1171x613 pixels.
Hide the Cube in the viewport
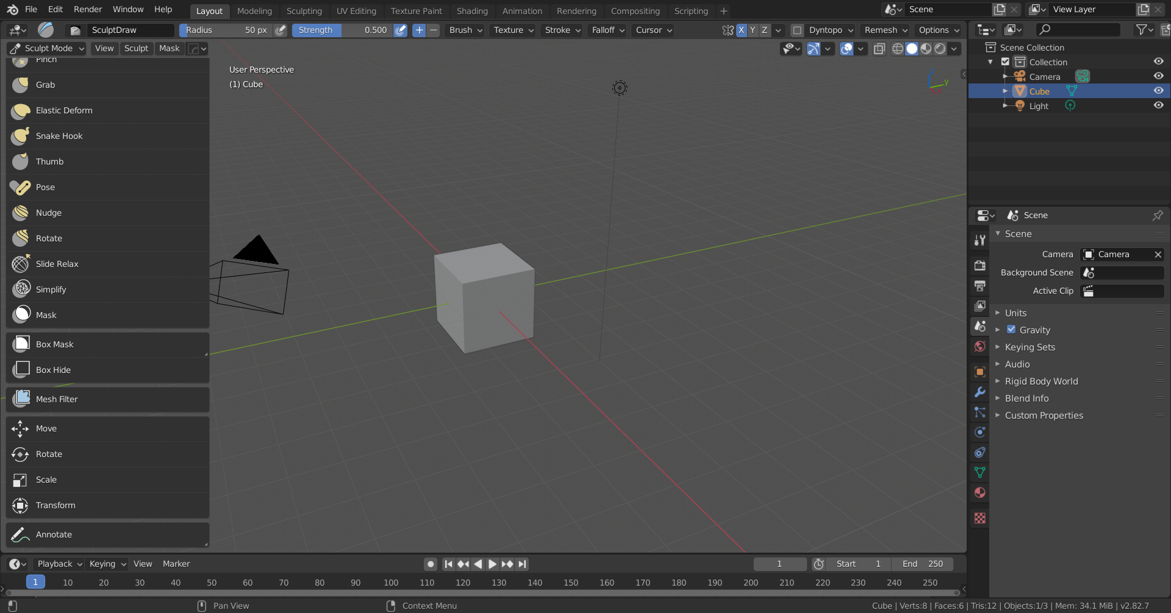click(1158, 90)
